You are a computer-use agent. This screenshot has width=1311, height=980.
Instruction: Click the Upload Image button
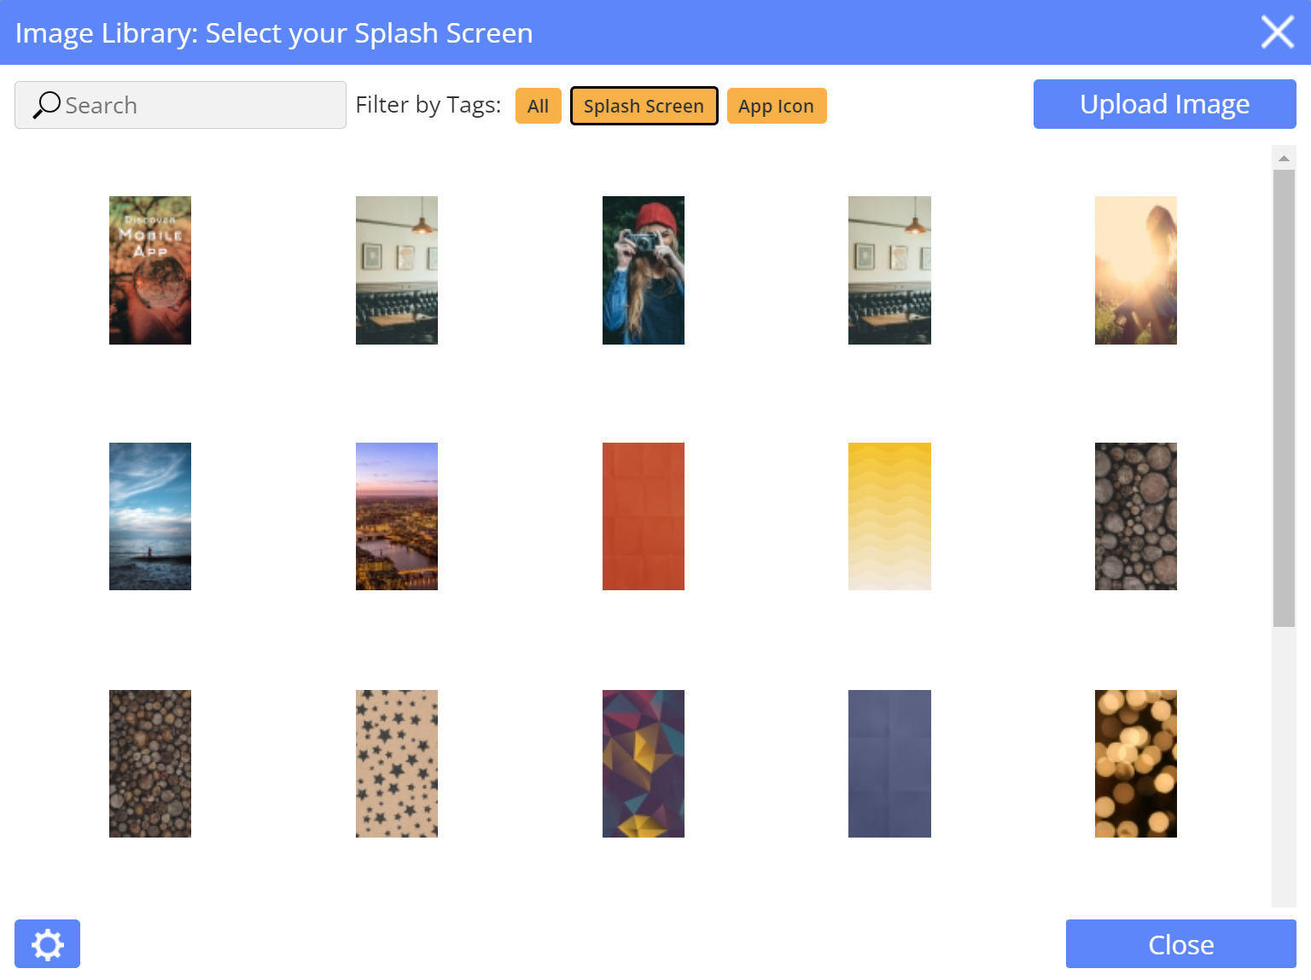[1164, 104]
